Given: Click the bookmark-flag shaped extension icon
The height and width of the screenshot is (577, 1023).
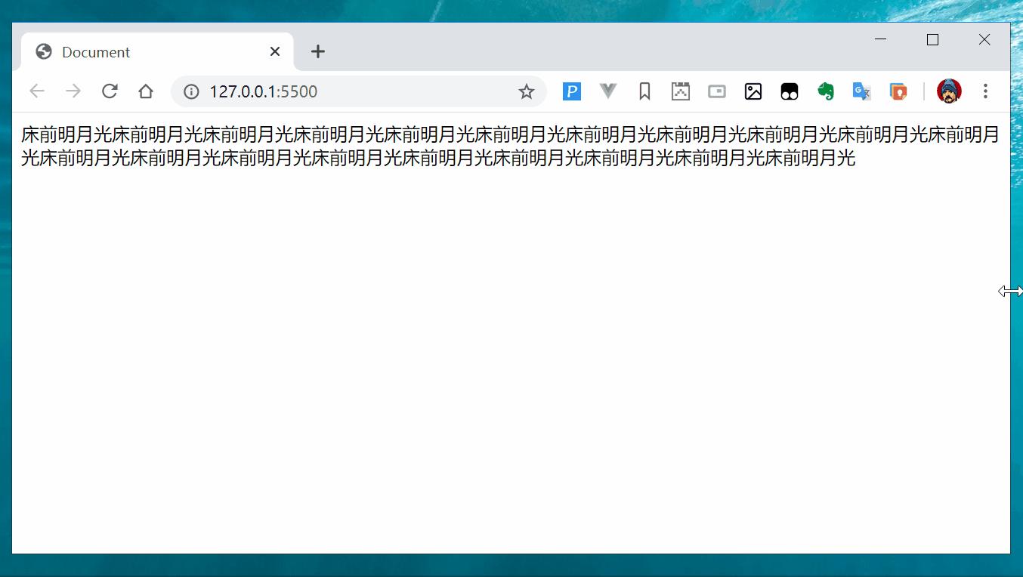Looking at the screenshot, I should coord(644,91).
